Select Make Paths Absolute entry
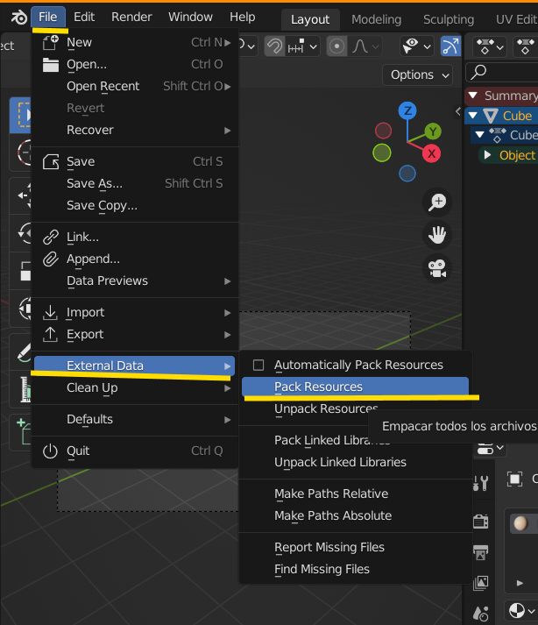Viewport: 538px width, 625px height. click(355, 515)
